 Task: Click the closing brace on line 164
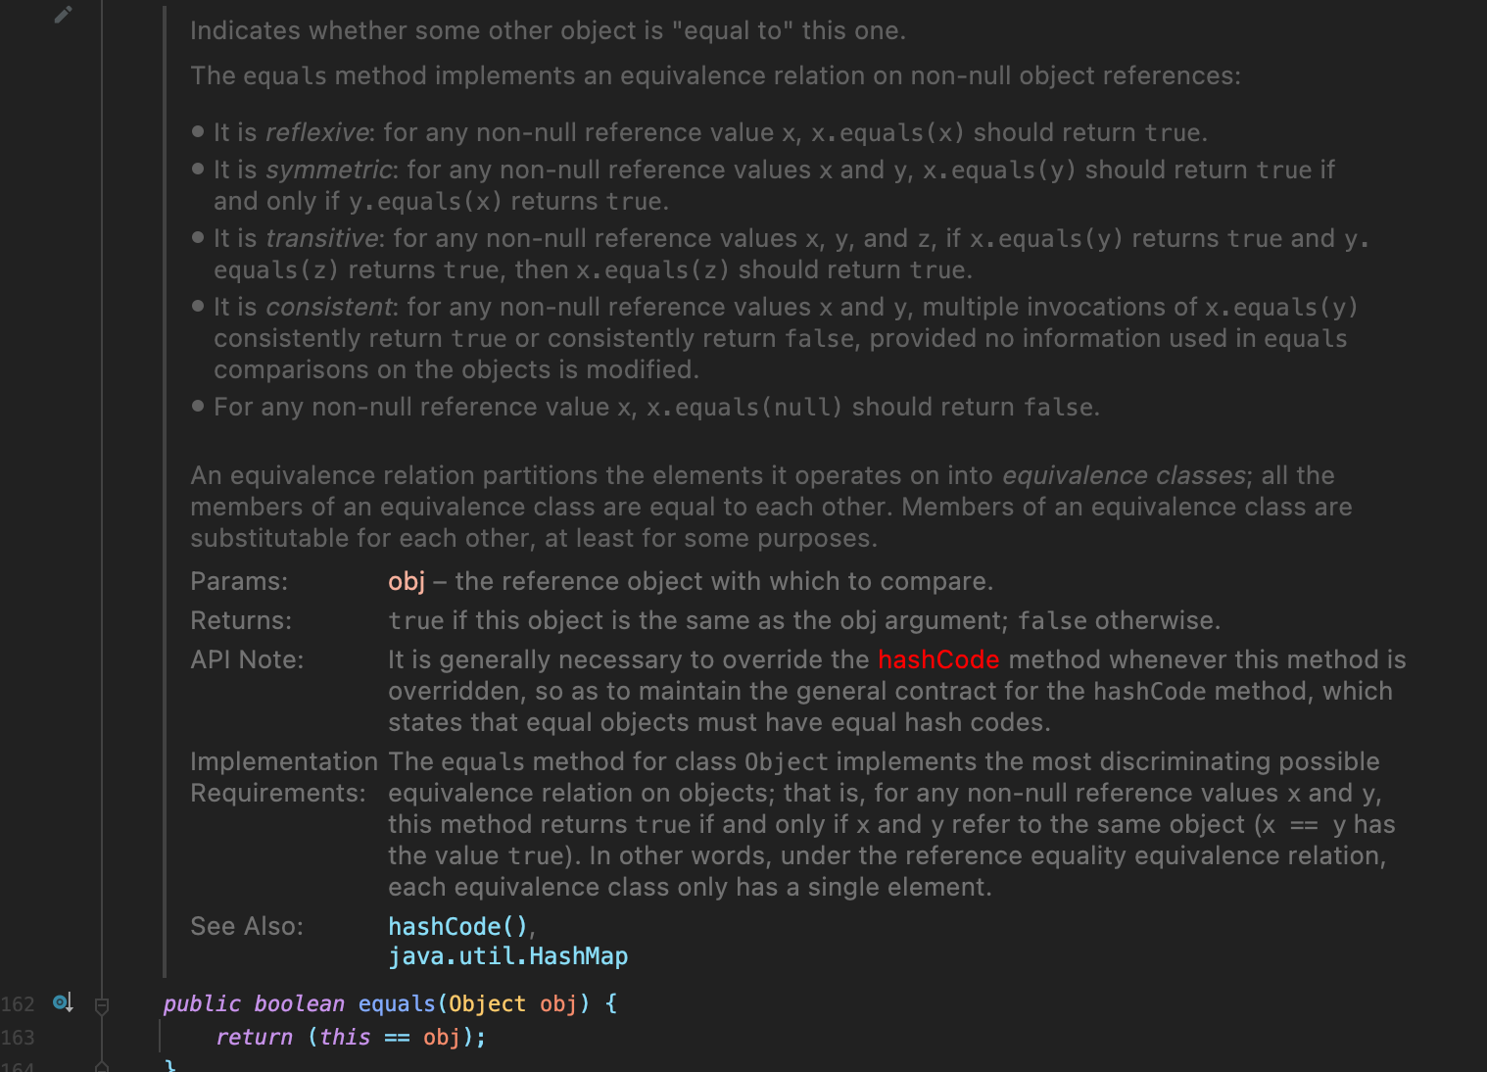tap(170, 1066)
